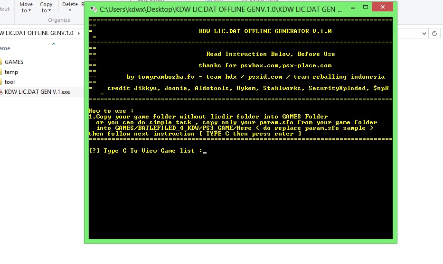443x264 pixels.
Task: Close the console window
Action: click(383, 7)
